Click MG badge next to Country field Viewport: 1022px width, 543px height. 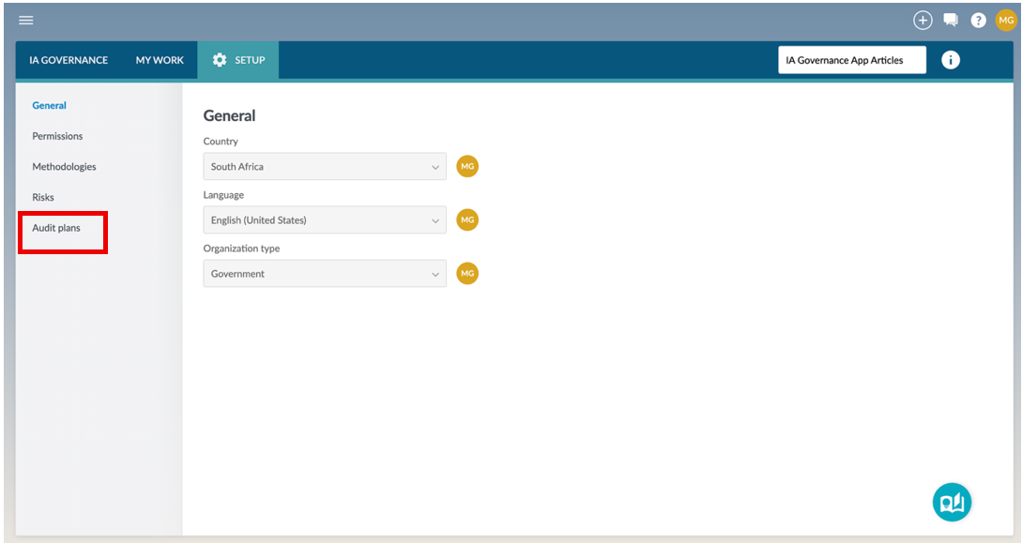[x=467, y=166]
